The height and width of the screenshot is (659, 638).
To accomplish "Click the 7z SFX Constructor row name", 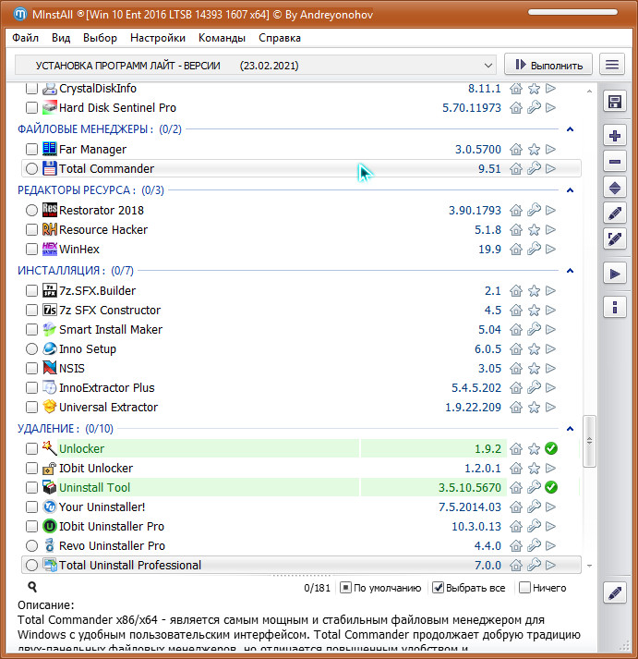I will coord(110,311).
